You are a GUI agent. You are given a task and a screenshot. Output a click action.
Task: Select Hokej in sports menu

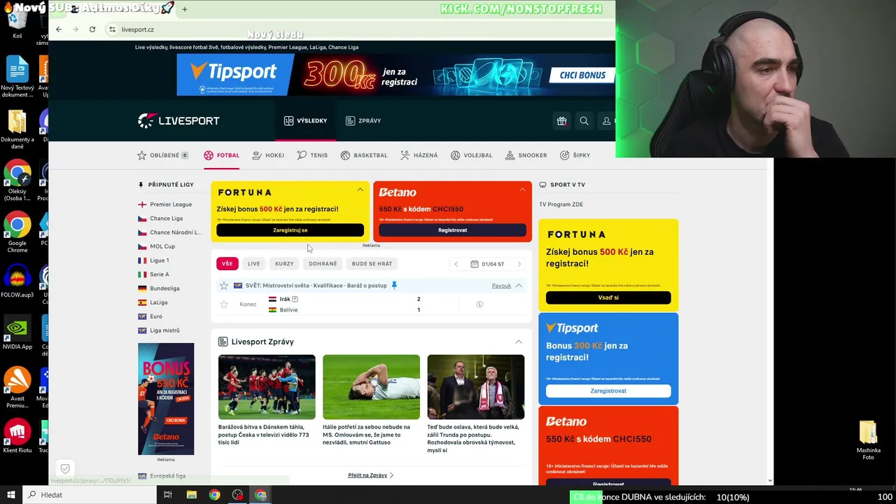click(268, 155)
